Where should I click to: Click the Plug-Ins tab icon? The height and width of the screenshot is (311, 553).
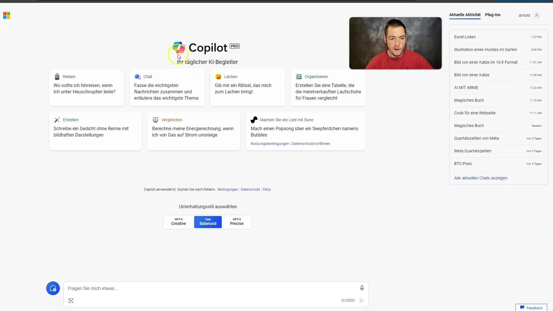pyautogui.click(x=493, y=14)
